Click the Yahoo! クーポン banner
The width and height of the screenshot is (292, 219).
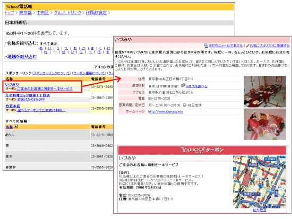click(202, 151)
